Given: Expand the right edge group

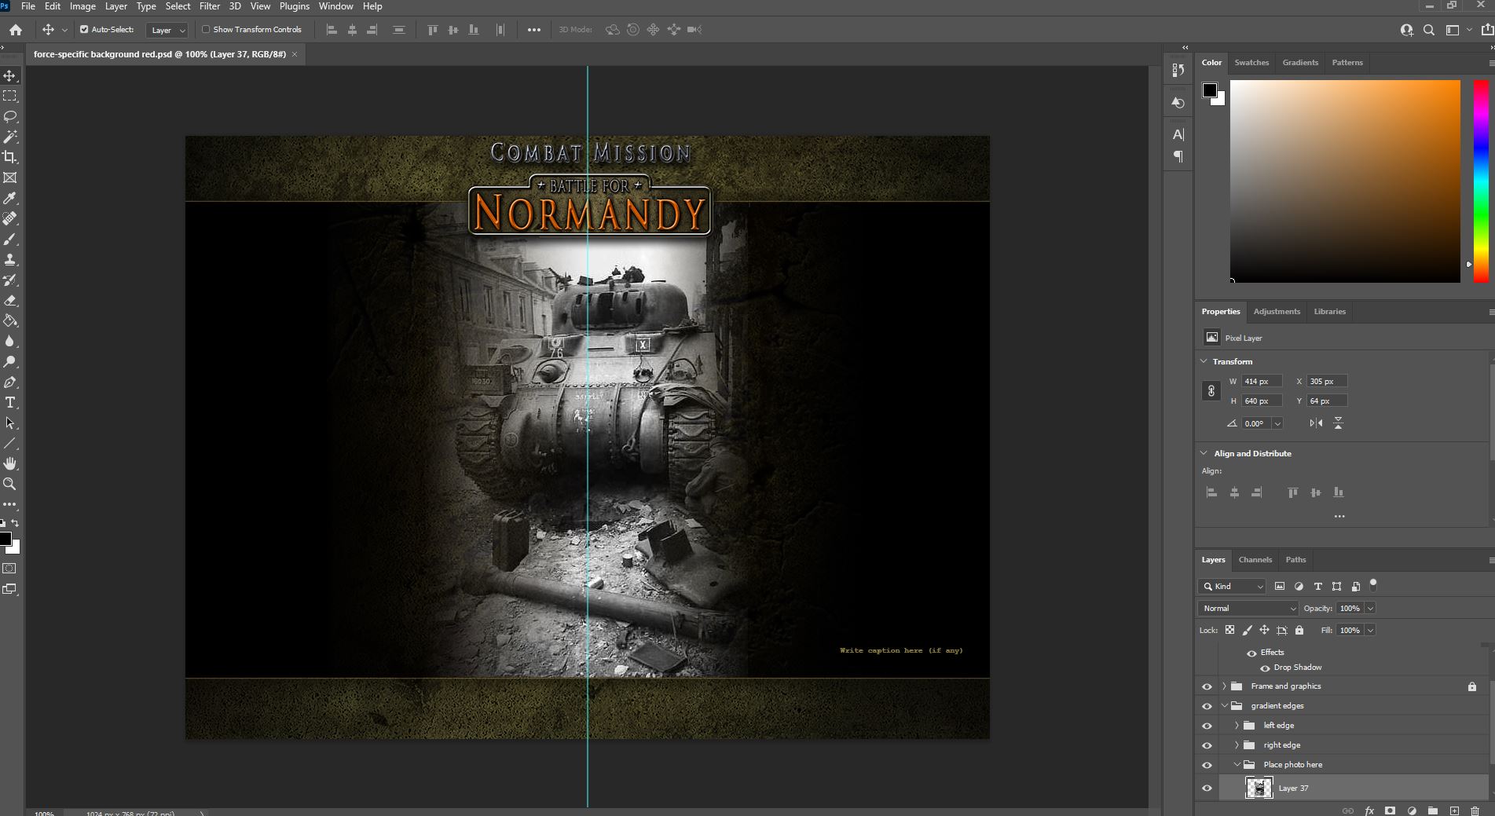Looking at the screenshot, I should pos(1237,745).
